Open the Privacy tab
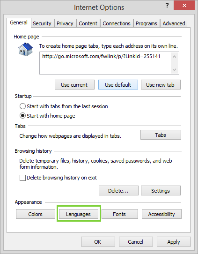This screenshot has width=198, height=254. tap(65, 23)
